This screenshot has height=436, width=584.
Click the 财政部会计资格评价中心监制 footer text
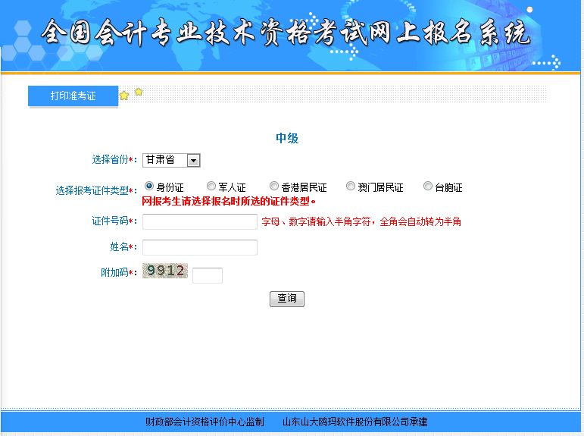point(205,422)
